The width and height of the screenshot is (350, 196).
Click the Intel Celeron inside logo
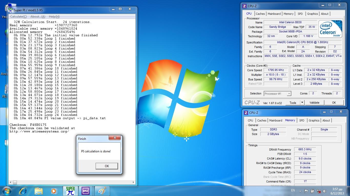coord(331,29)
